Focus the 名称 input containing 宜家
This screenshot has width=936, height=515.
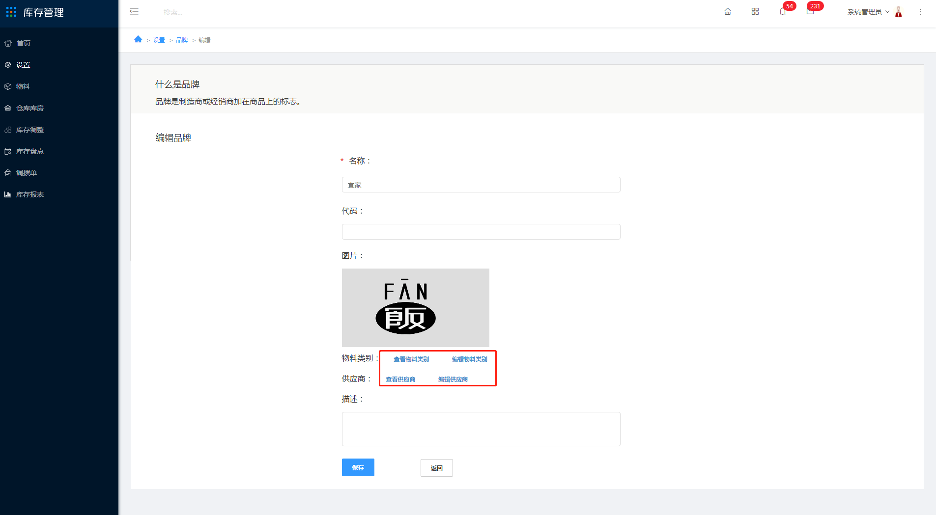[481, 185]
